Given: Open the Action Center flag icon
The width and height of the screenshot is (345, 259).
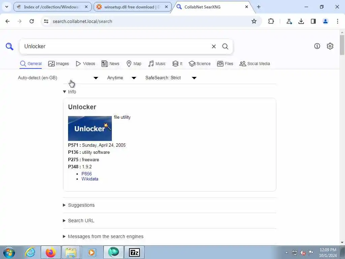Looking at the screenshot, I should (x=311, y=253).
